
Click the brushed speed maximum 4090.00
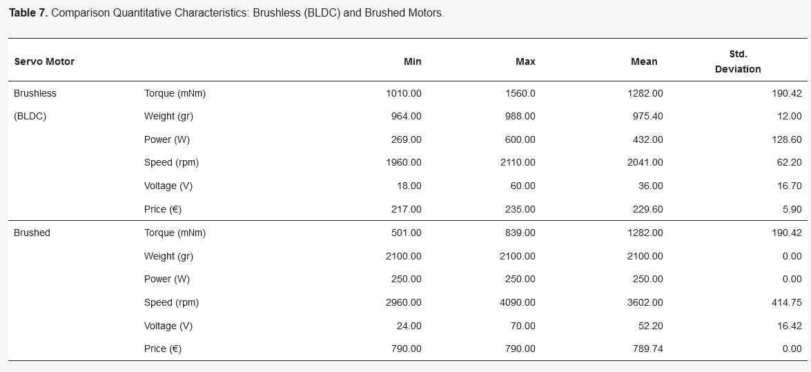pos(517,302)
